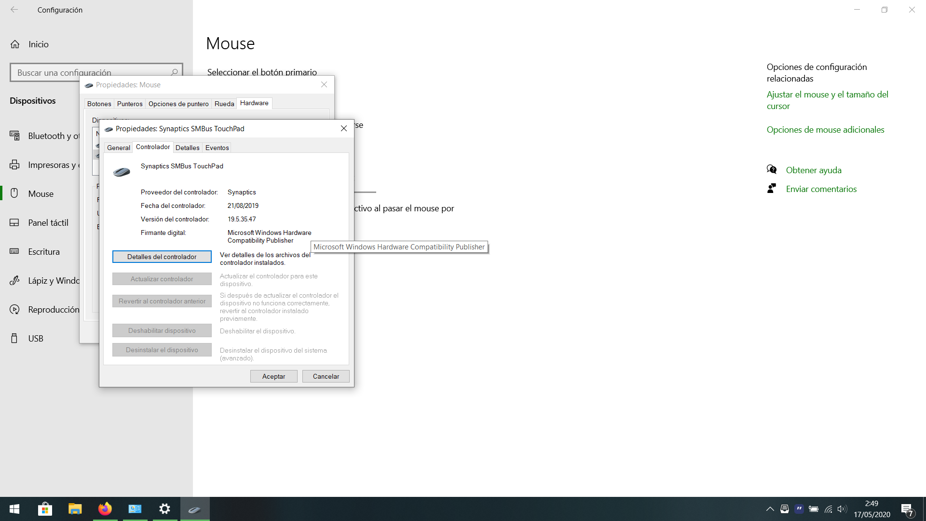Screen dimensions: 926x521
Task: Click the driver version 19.5.35.47
Action: click(x=242, y=219)
